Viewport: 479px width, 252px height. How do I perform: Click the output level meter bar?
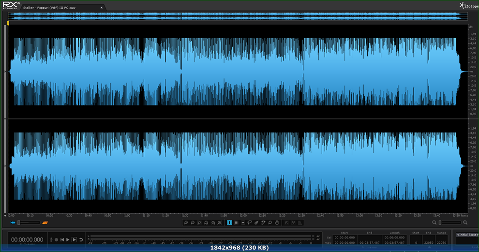pos(201,237)
